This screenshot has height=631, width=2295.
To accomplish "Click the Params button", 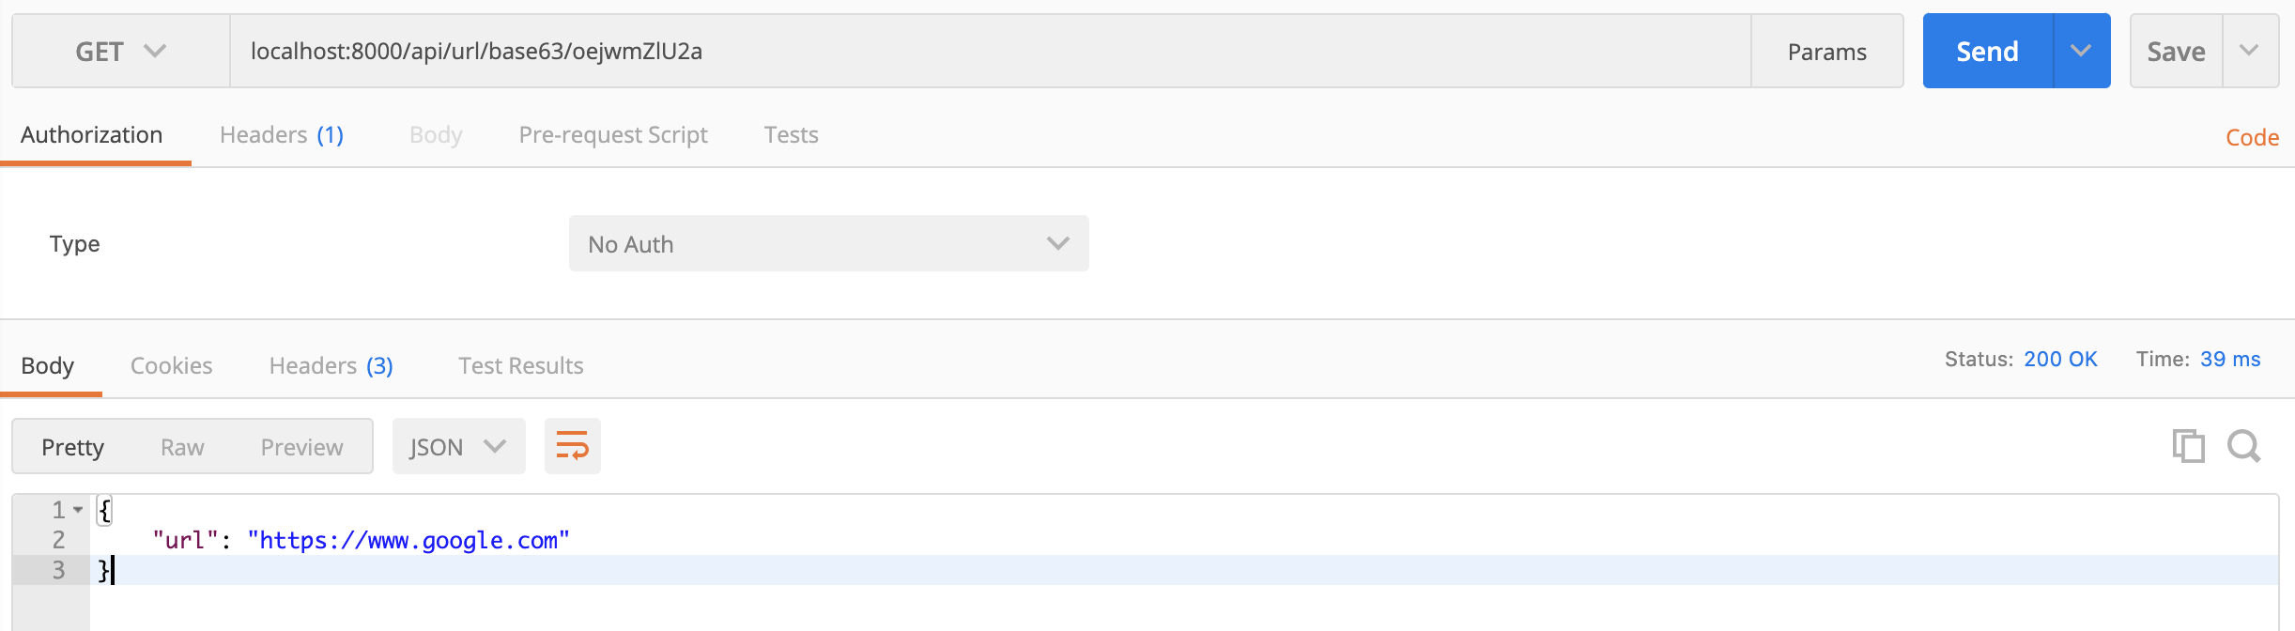I will [1825, 51].
